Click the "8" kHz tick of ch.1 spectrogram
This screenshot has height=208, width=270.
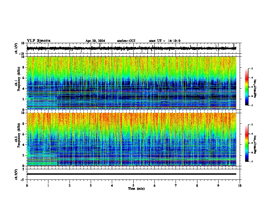24,67
